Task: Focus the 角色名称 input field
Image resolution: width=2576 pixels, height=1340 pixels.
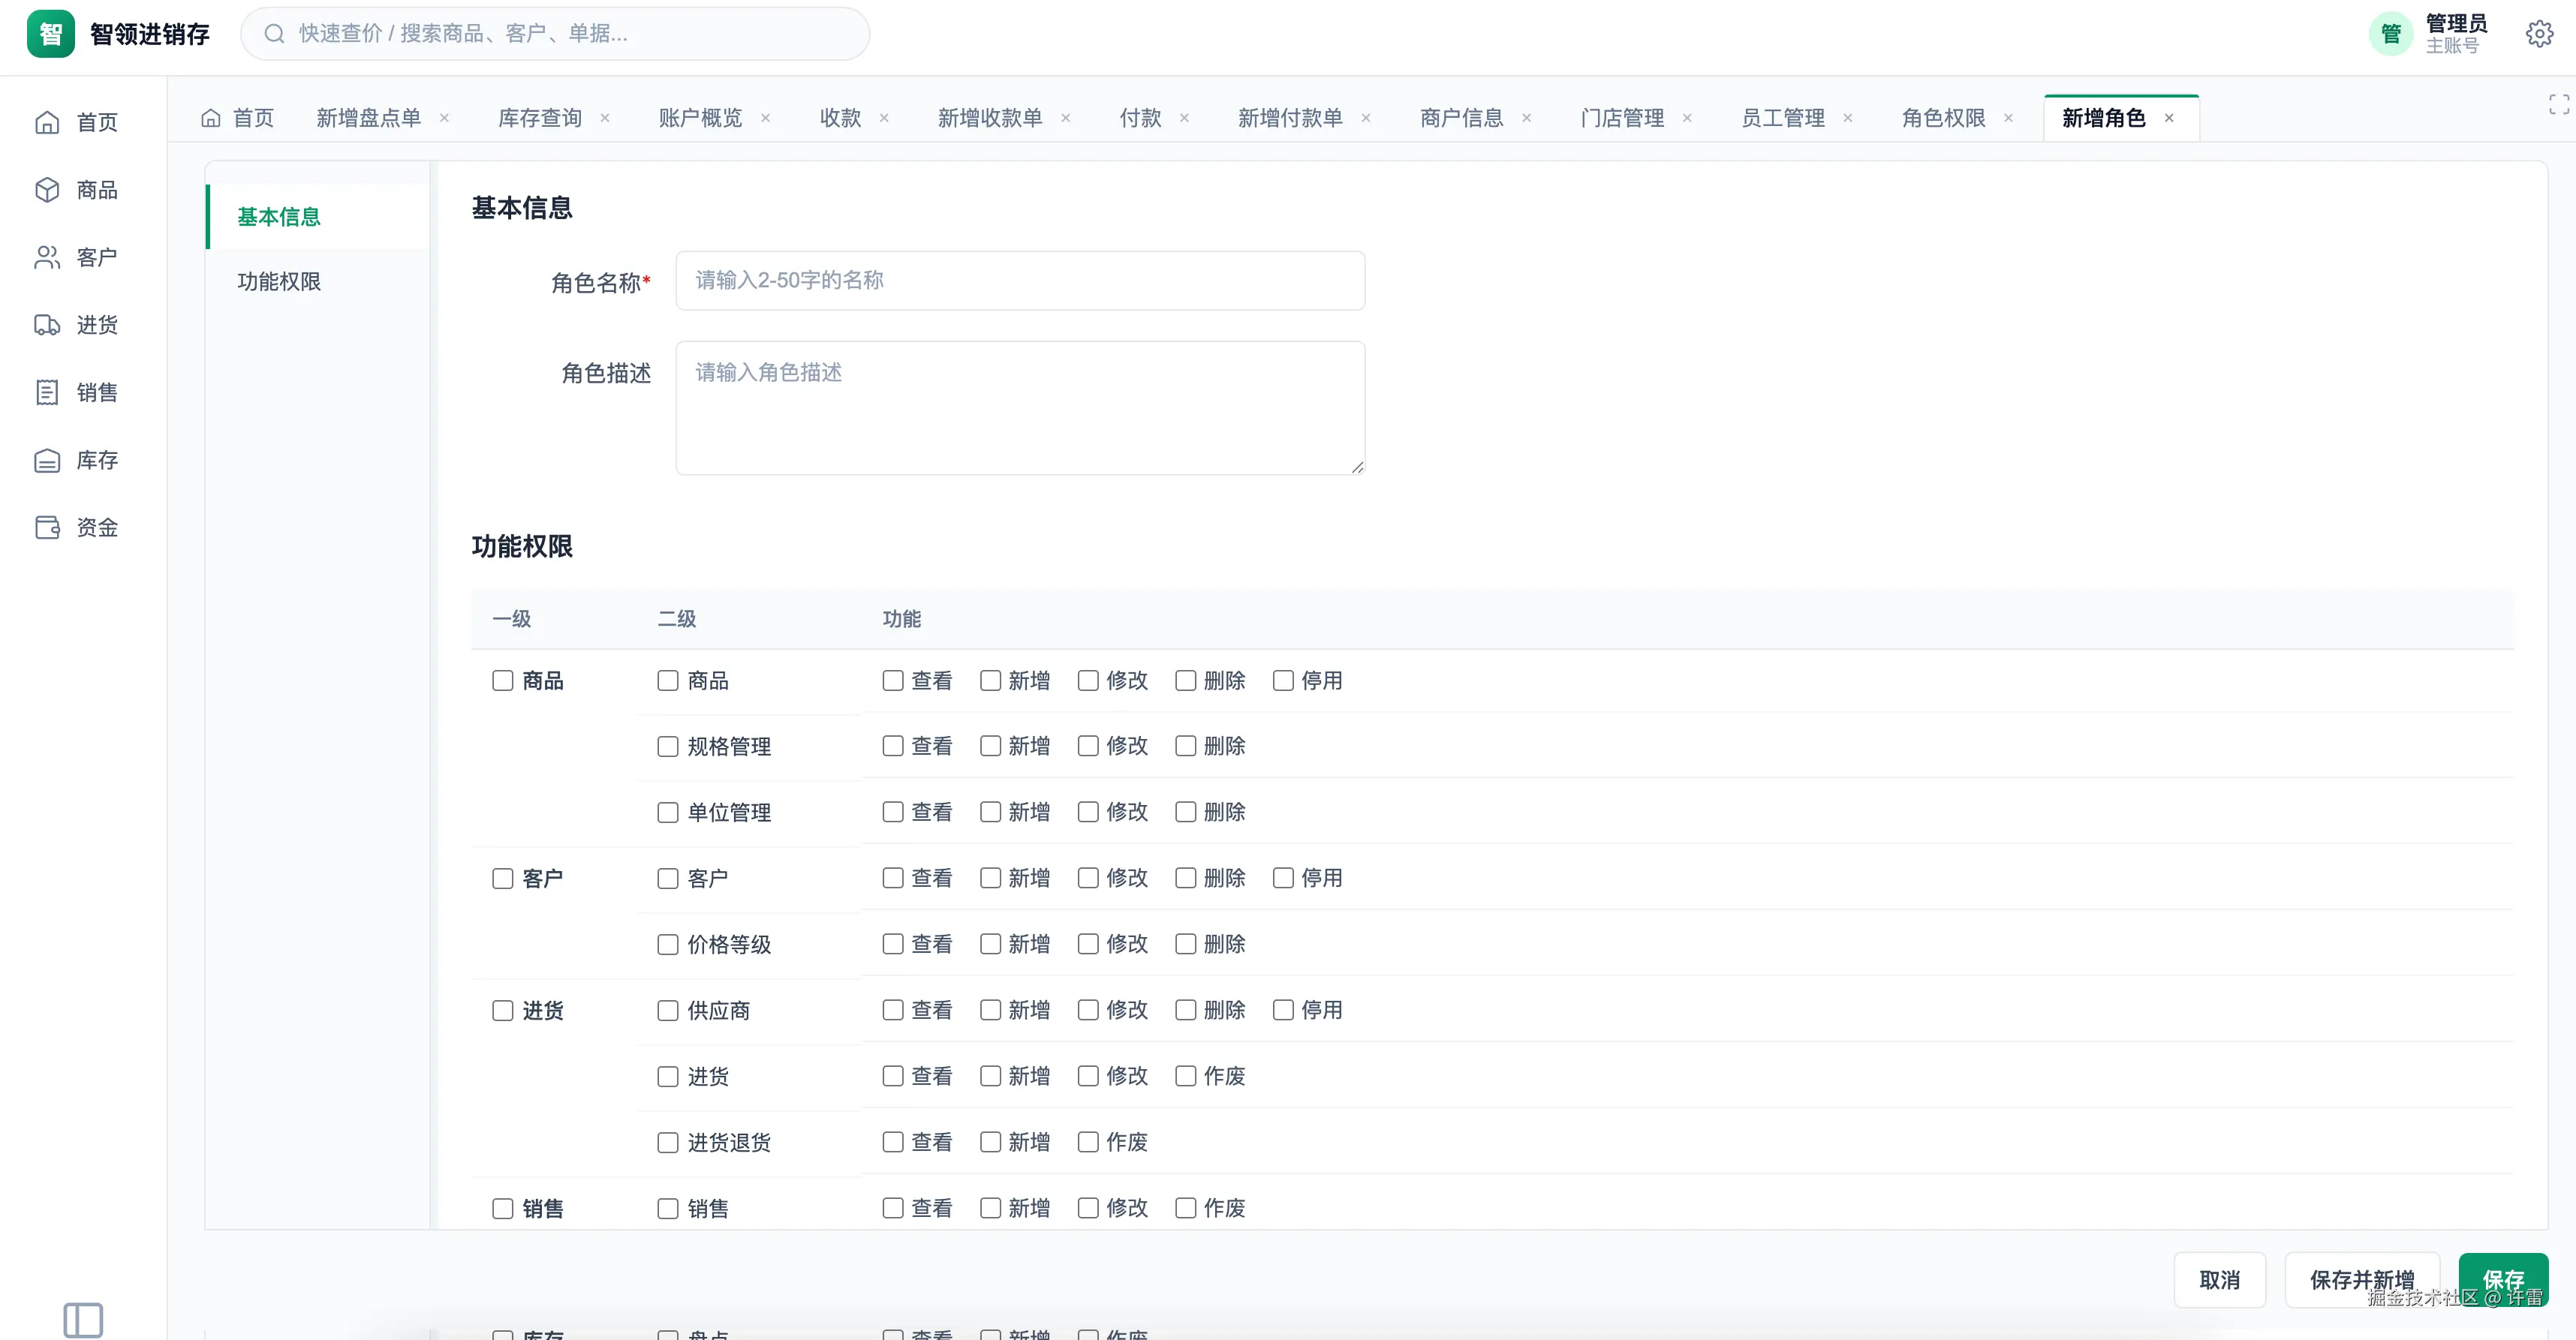Action: coord(1020,281)
